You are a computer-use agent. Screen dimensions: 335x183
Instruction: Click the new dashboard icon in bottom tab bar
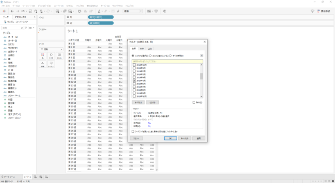pyautogui.click(x=41, y=177)
